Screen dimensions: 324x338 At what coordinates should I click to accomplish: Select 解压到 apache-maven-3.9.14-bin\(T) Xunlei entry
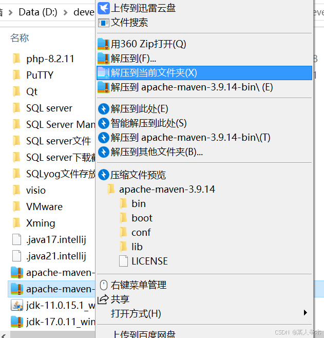pos(204,138)
